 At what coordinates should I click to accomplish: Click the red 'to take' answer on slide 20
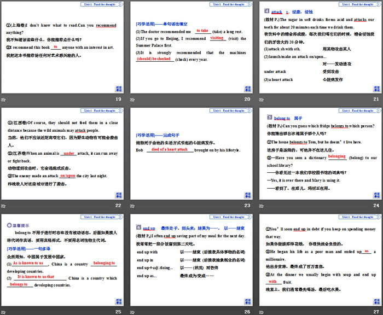(x=202, y=31)
